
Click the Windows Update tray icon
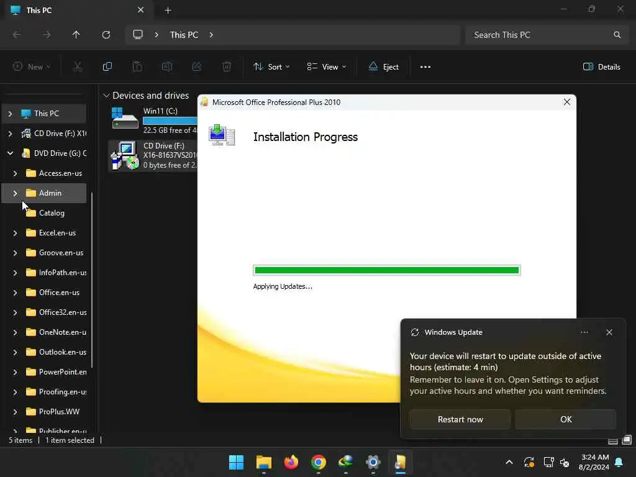pos(529,462)
